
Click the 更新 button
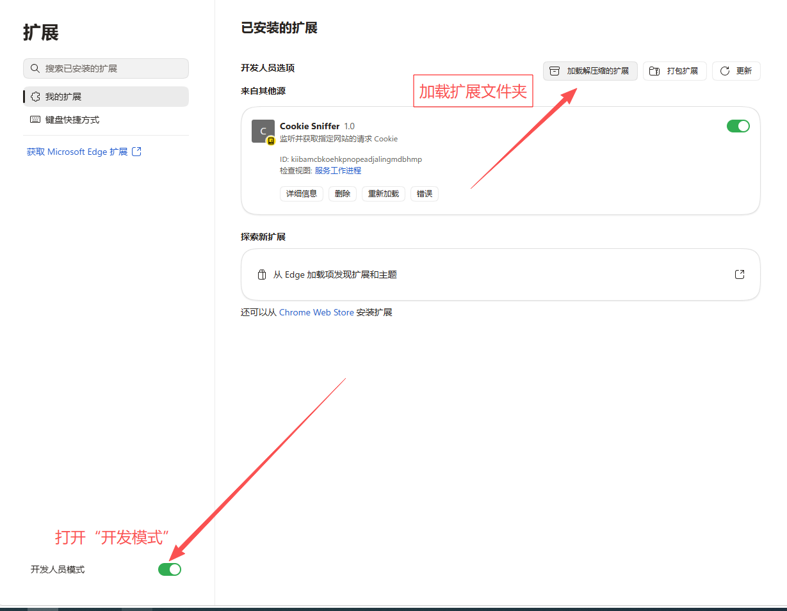click(x=736, y=71)
